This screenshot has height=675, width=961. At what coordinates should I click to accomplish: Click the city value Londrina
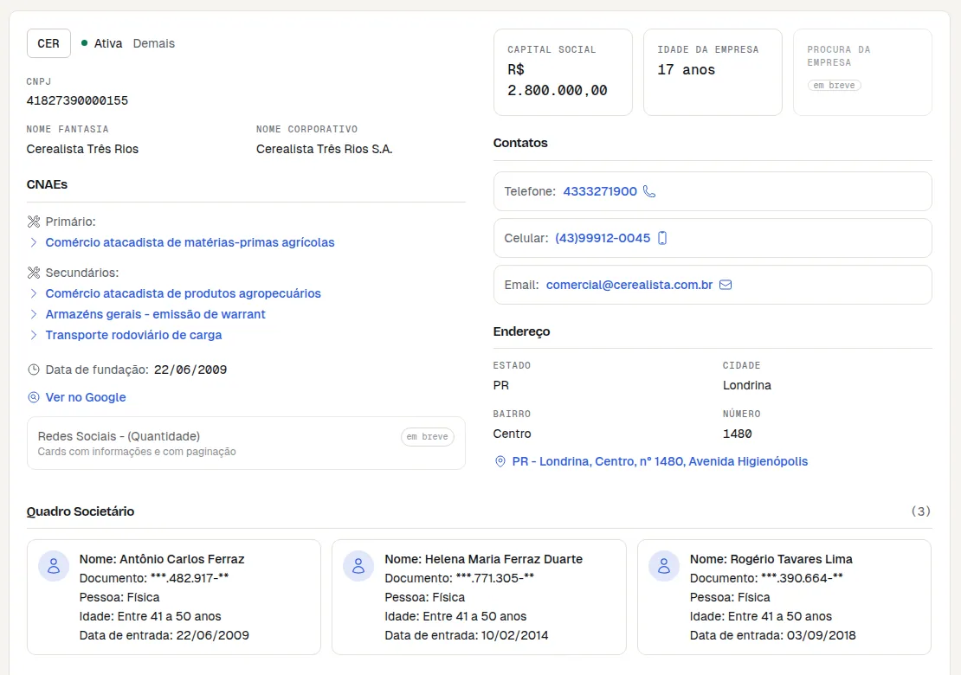point(747,385)
